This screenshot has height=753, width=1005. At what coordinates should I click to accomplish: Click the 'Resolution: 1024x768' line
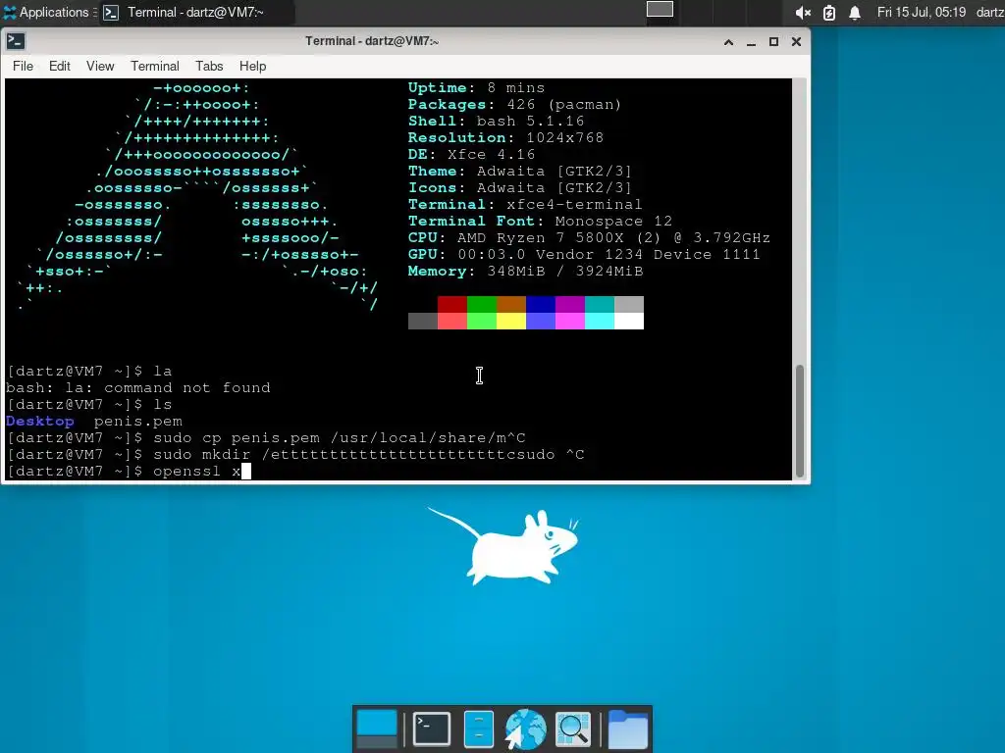pyautogui.click(x=505, y=137)
